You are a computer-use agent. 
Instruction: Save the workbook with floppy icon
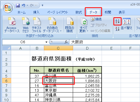pyautogui.click(x=18, y=6)
